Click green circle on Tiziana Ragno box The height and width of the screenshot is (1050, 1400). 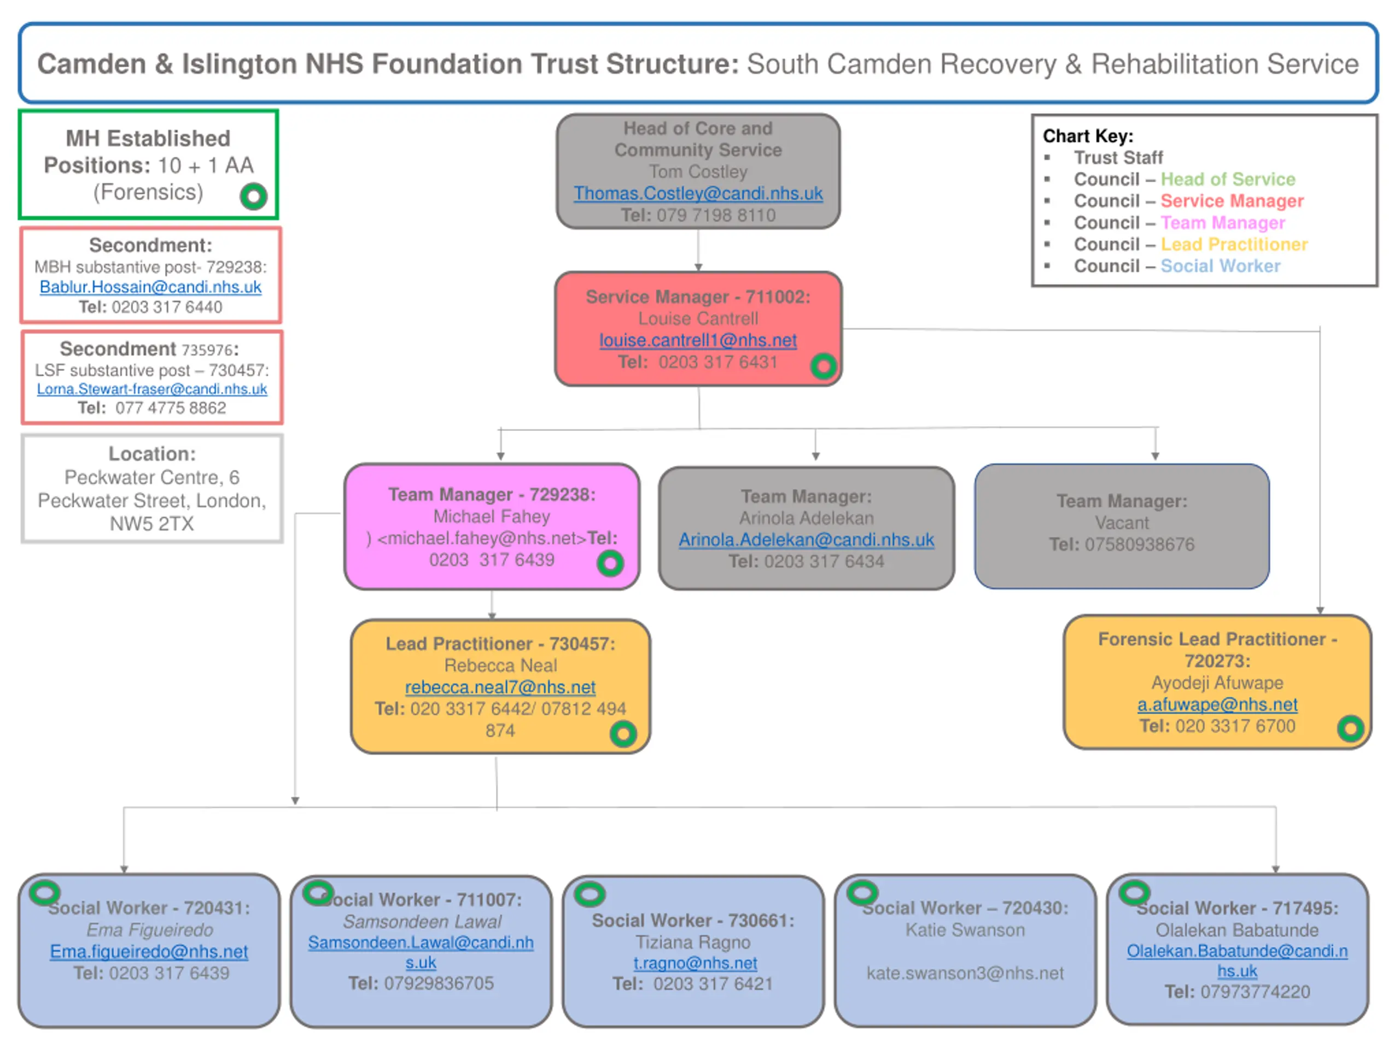589,894
